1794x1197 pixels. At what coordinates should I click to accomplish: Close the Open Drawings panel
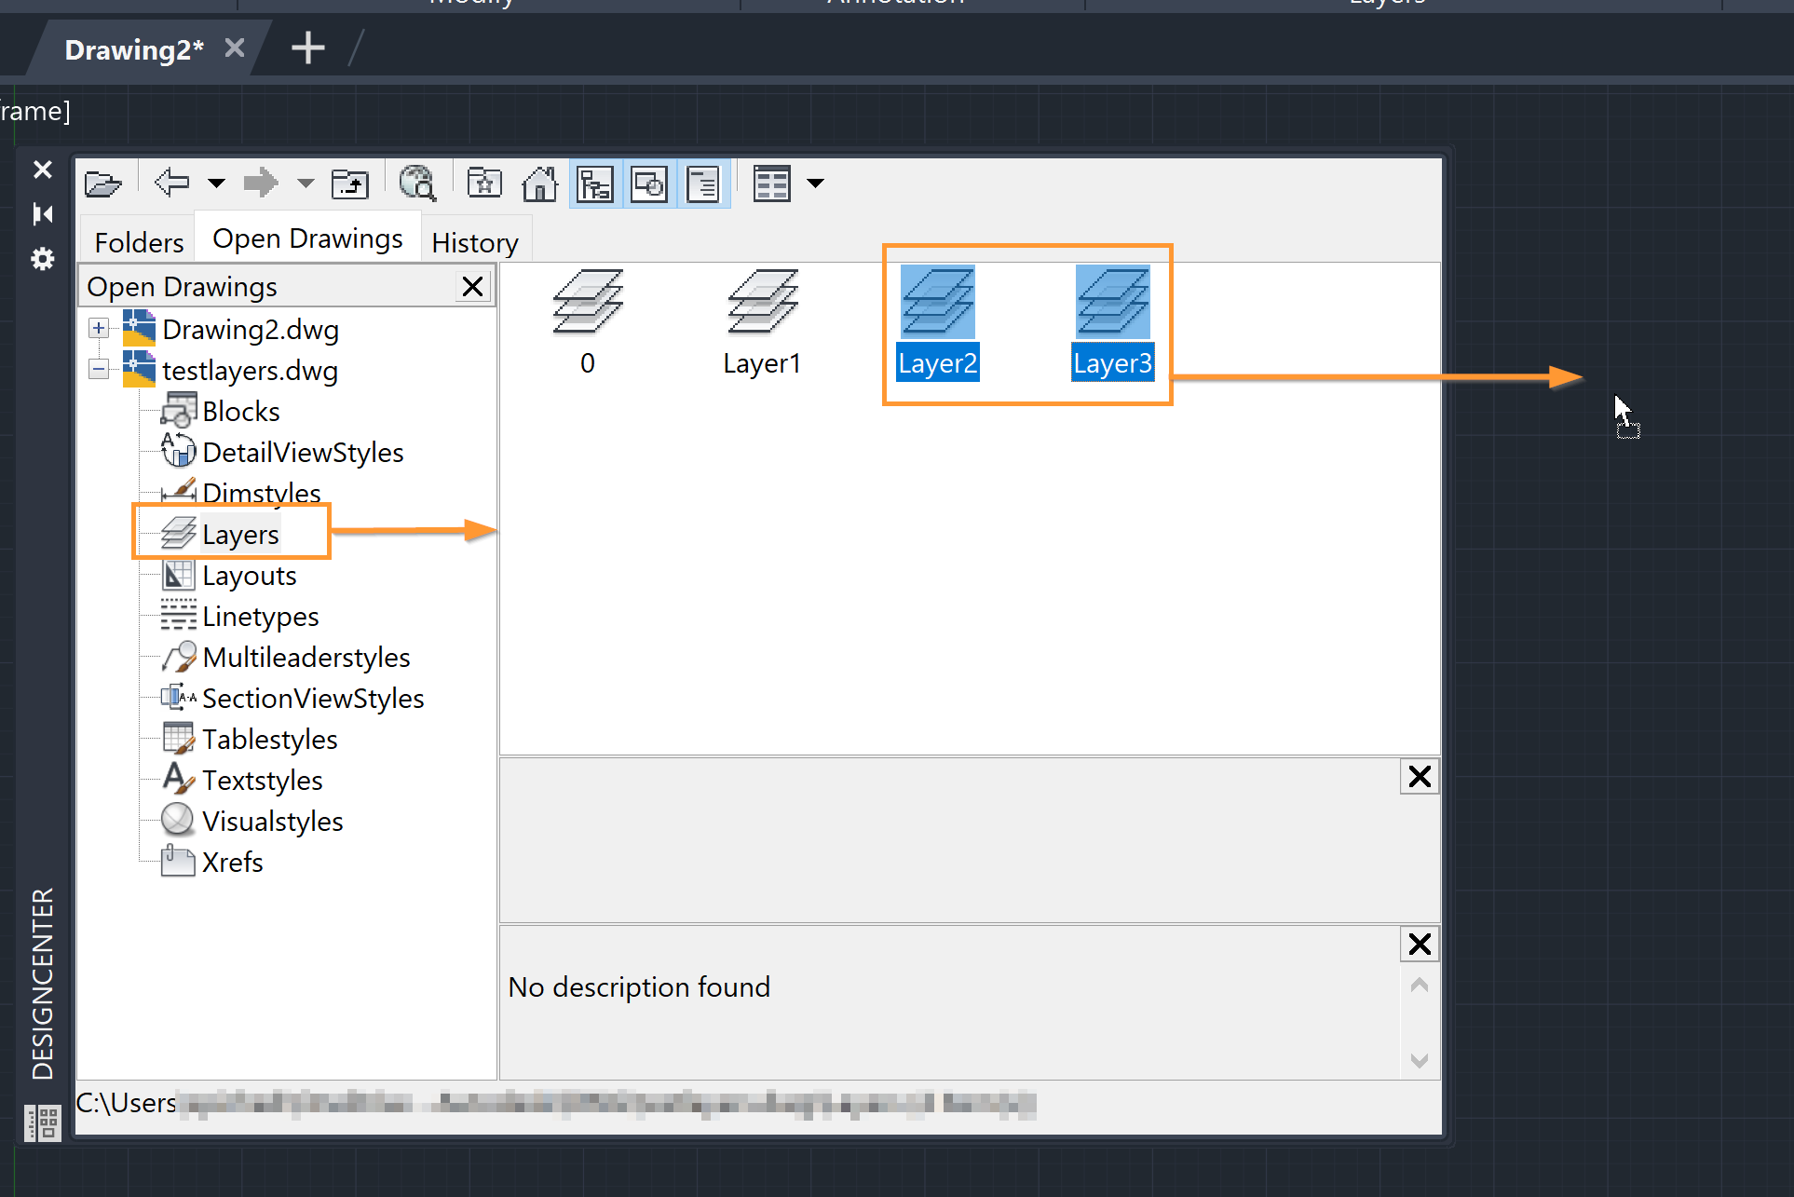click(x=471, y=286)
